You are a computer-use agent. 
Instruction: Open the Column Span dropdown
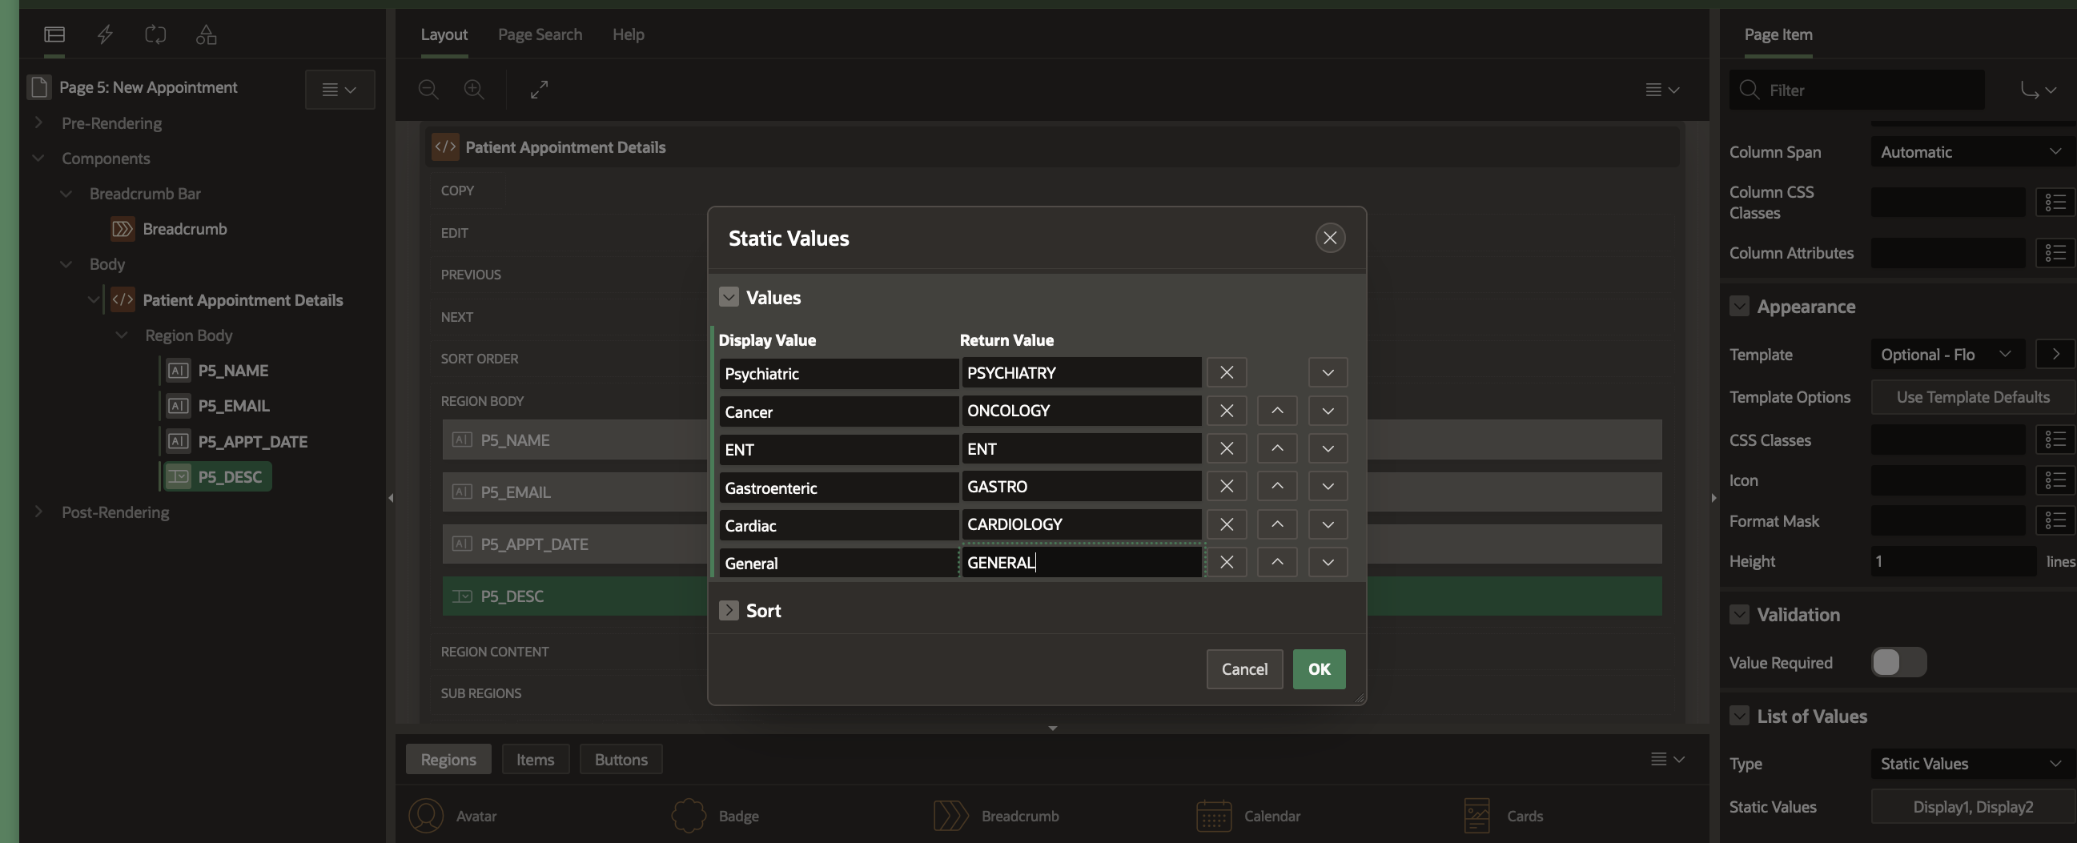[x=1971, y=152]
